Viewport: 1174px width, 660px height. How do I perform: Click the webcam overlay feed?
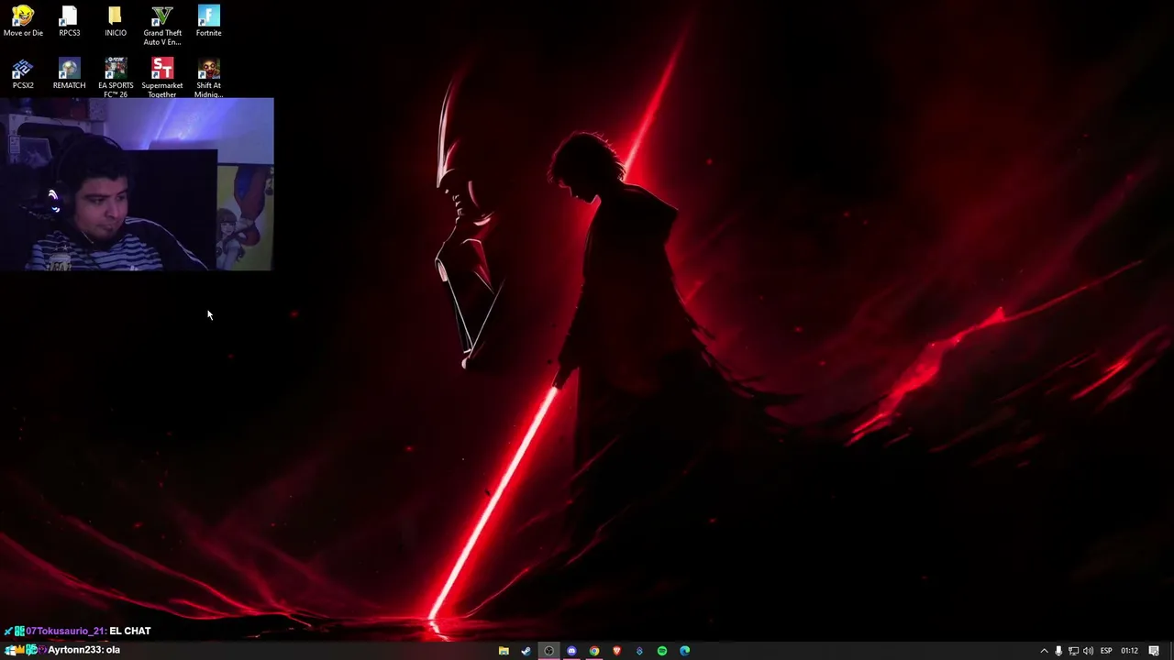click(x=137, y=184)
